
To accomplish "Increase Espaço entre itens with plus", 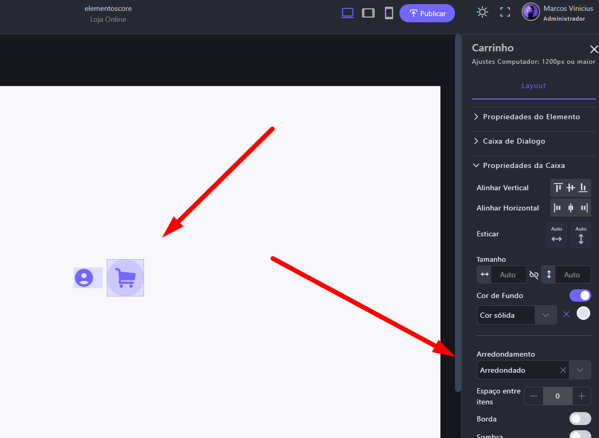I will 581,396.
